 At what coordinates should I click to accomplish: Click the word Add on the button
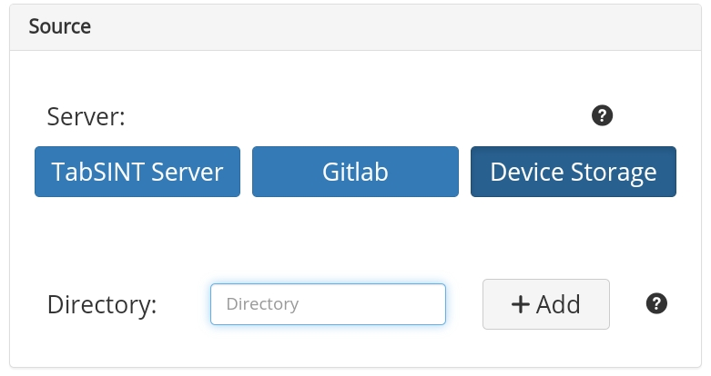[x=558, y=304]
